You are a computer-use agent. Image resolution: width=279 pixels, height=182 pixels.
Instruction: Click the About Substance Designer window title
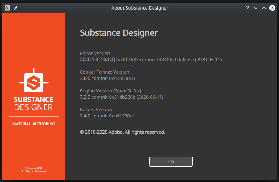click(139, 8)
